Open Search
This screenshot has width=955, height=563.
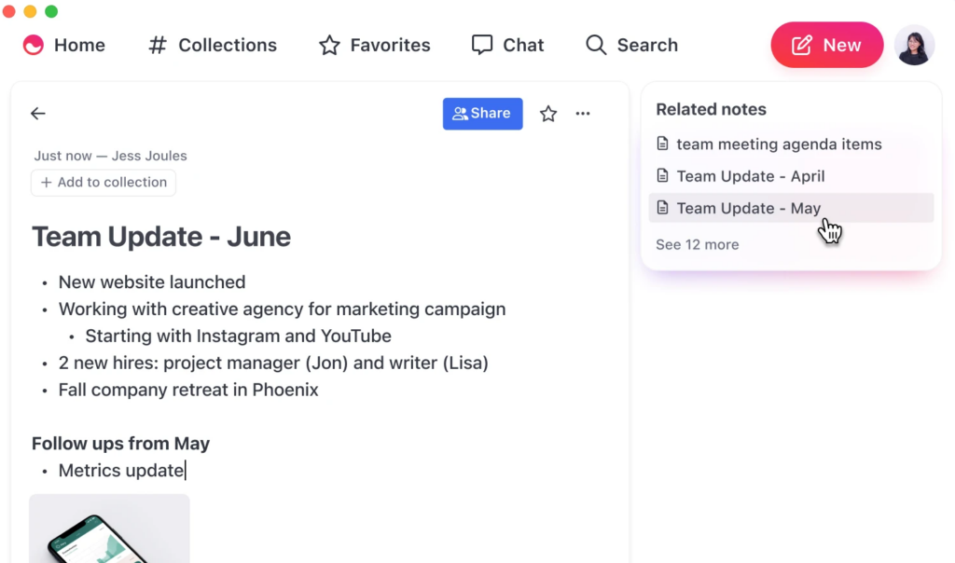[631, 45]
